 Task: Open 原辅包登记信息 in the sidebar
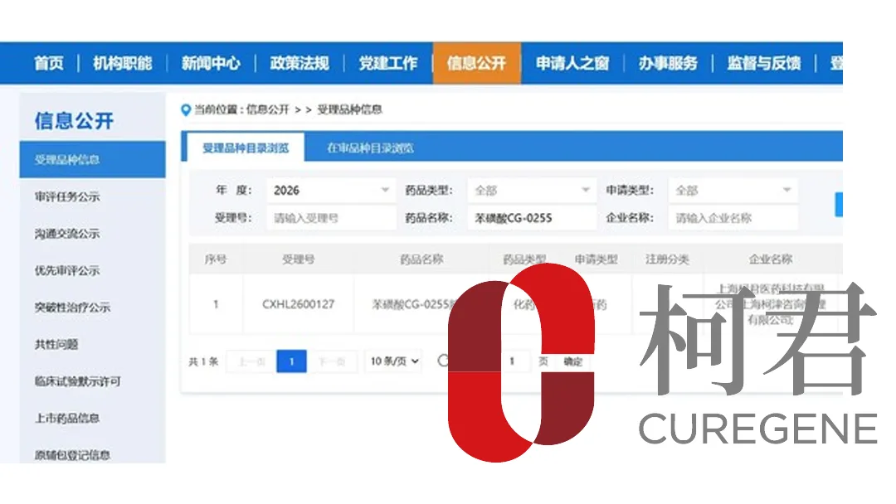tap(72, 455)
